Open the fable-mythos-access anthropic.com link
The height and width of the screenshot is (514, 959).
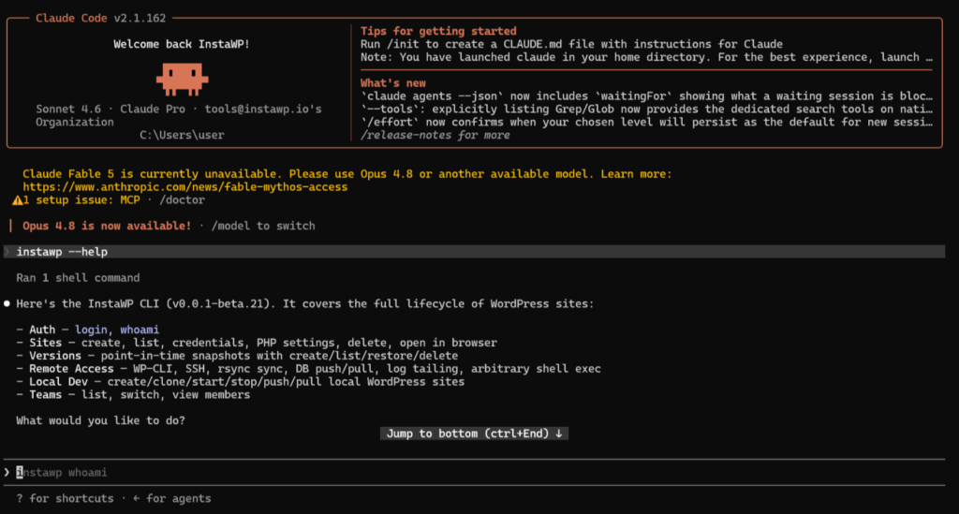[185, 187]
